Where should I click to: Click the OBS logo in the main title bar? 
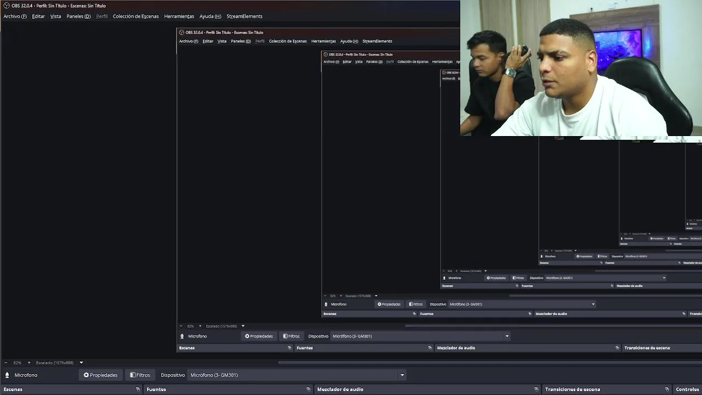coord(7,5)
